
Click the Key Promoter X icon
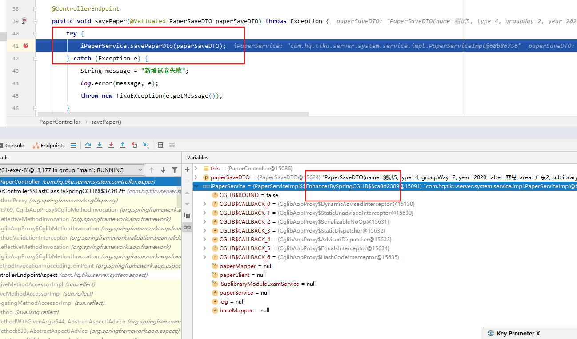point(491,333)
